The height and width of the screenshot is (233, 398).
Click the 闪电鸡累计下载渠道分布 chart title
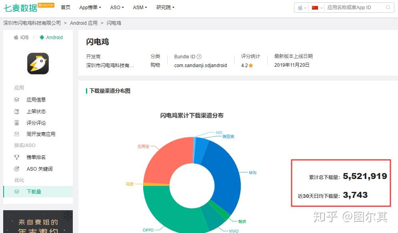coord(192,116)
